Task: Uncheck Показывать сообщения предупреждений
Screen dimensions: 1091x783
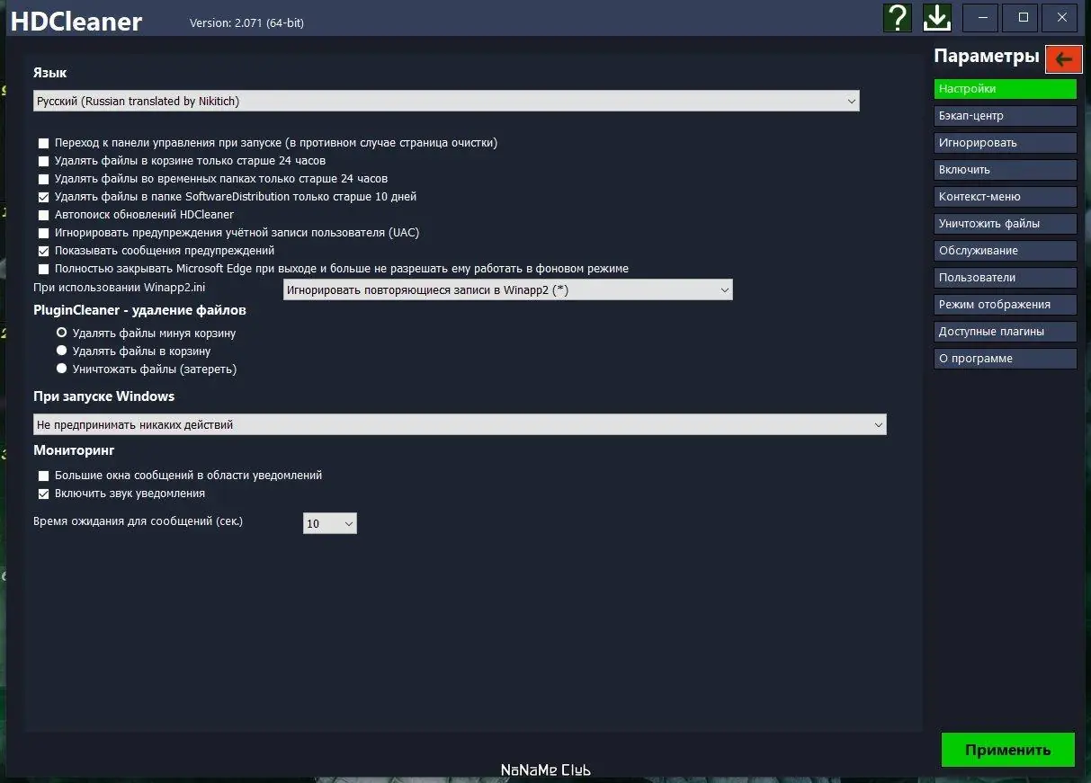Action: tap(44, 251)
